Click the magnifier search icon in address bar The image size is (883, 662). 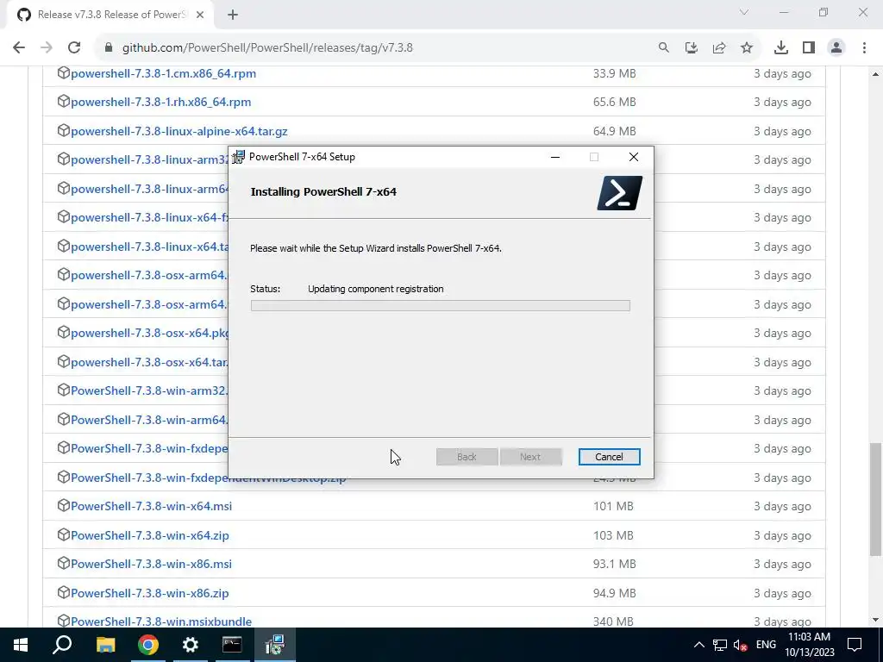[664, 48]
